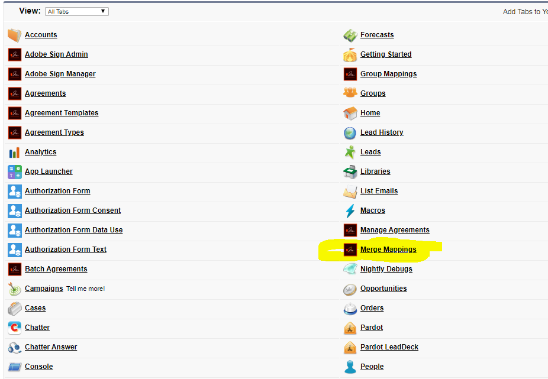Click the Home house icon
This screenshot has height=379, width=548.
pyautogui.click(x=350, y=113)
